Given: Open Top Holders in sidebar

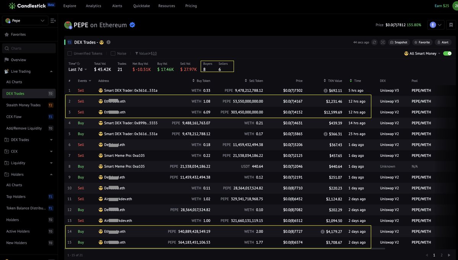Looking at the screenshot, I should pyautogui.click(x=16, y=197).
